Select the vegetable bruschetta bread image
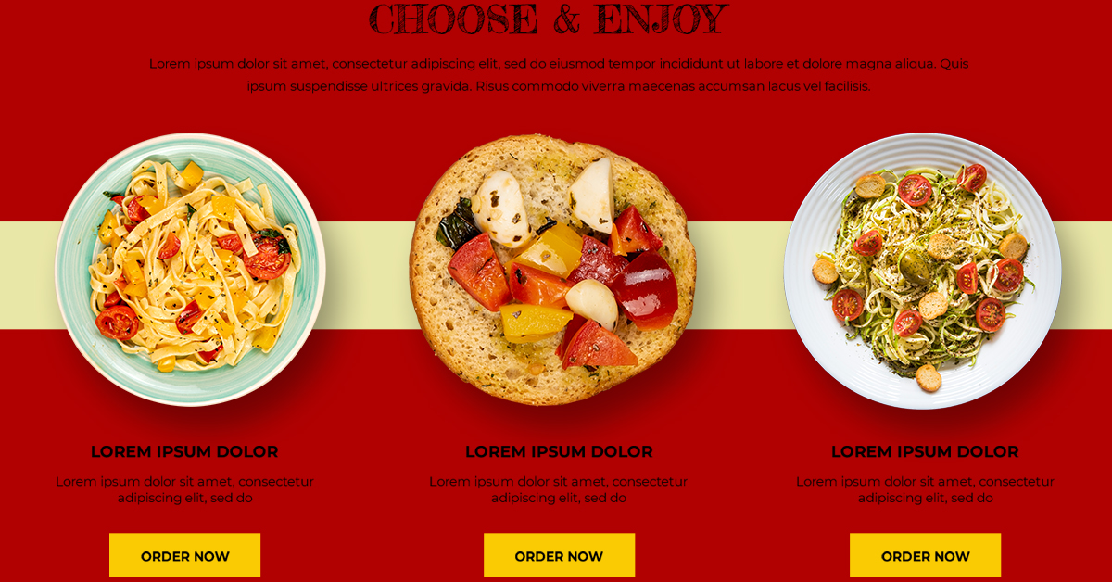Screen dimensions: 1112x582 552,270
